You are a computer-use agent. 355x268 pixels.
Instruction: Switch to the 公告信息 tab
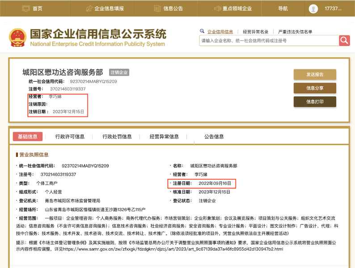pos(214,137)
